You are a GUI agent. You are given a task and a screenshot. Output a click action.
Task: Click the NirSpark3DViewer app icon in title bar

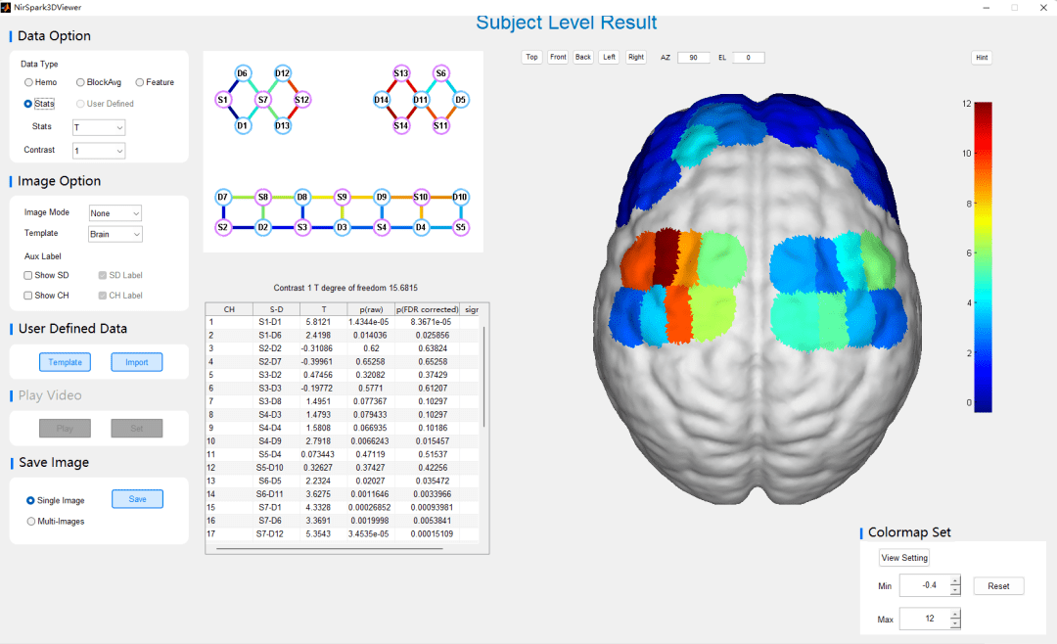[6, 7]
